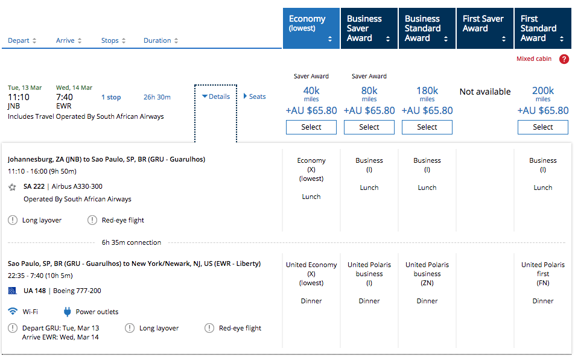The height and width of the screenshot is (360, 575).
Task: Sort flights by Stops
Action: (113, 40)
